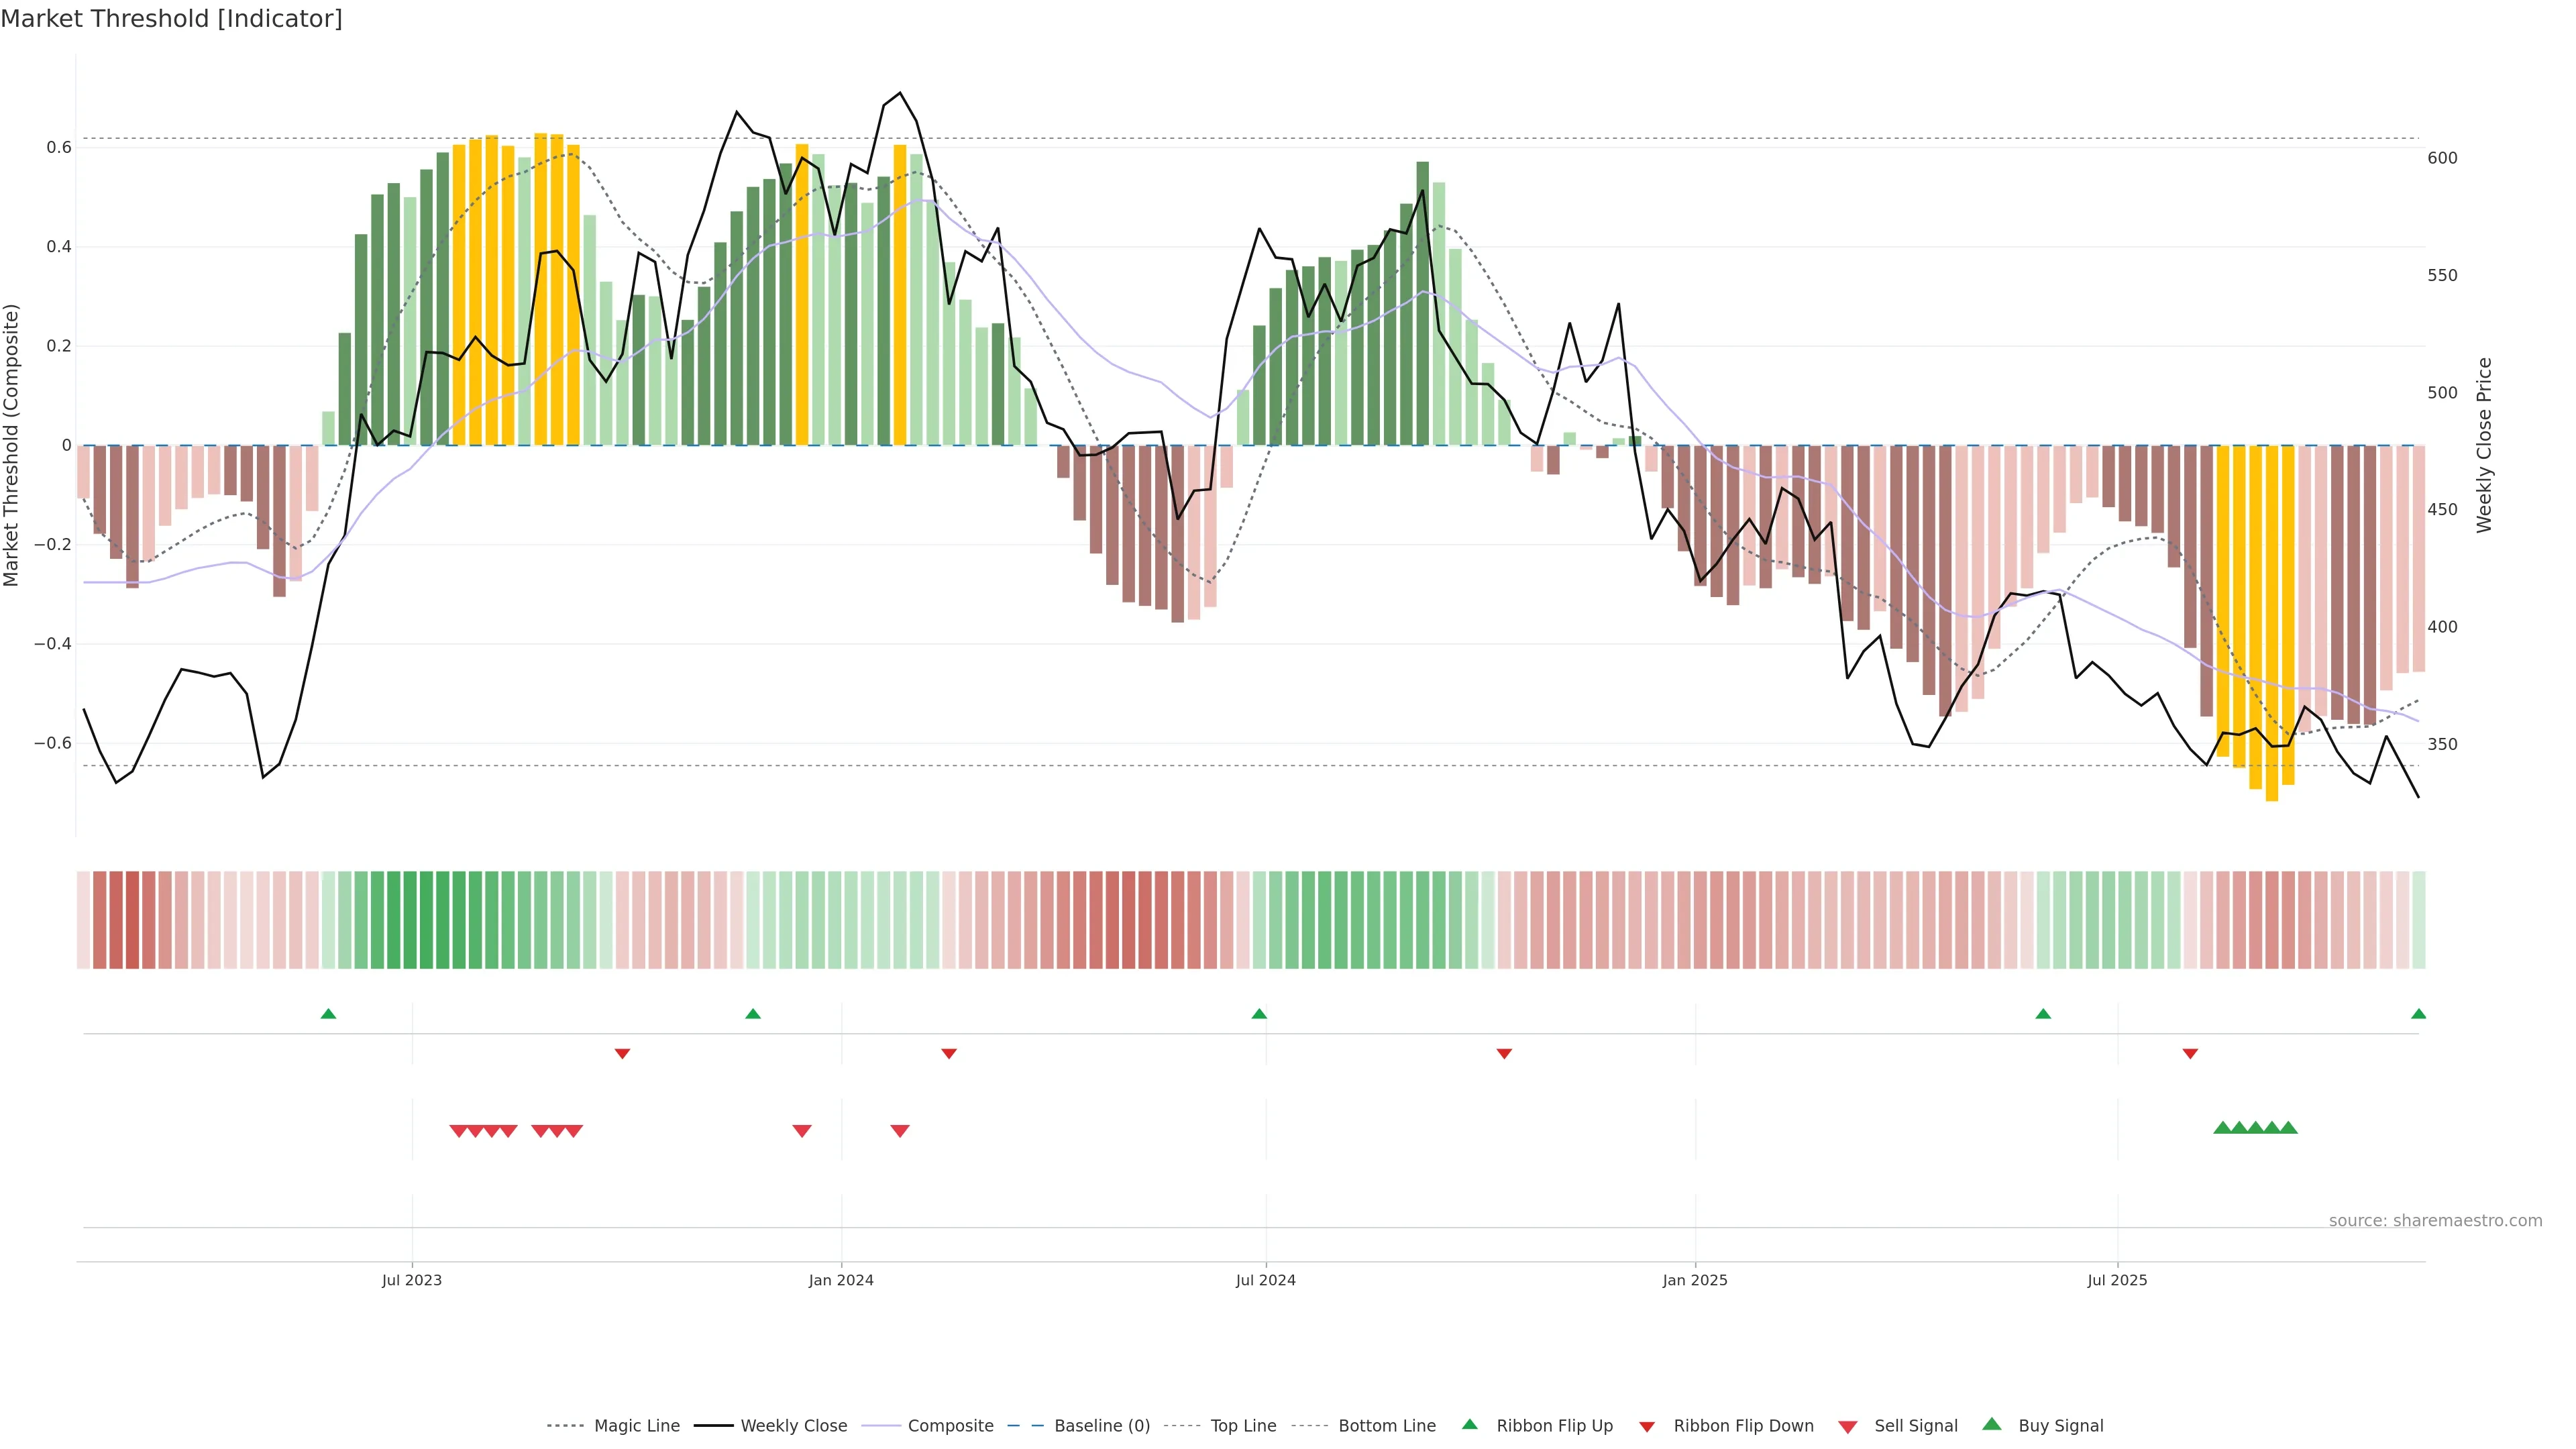The height and width of the screenshot is (1449, 2576).
Task: Click the source: sharemaestro.com text
Action: coord(2435,1221)
